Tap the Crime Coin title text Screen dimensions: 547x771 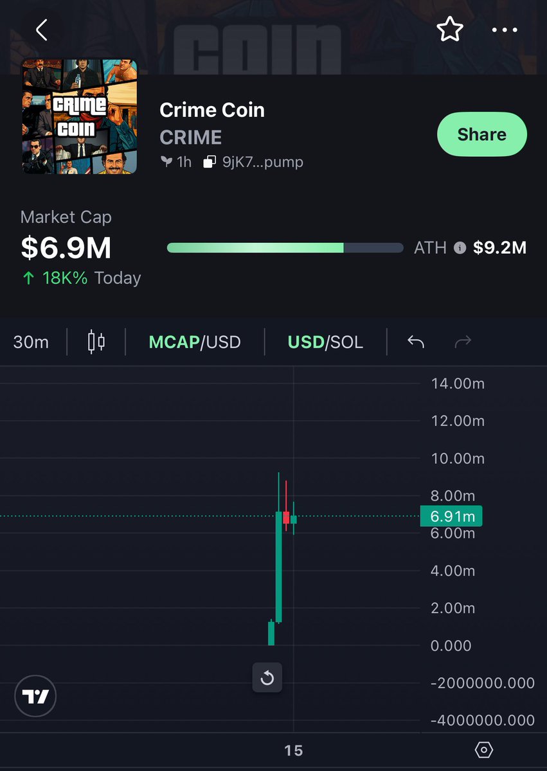point(212,110)
